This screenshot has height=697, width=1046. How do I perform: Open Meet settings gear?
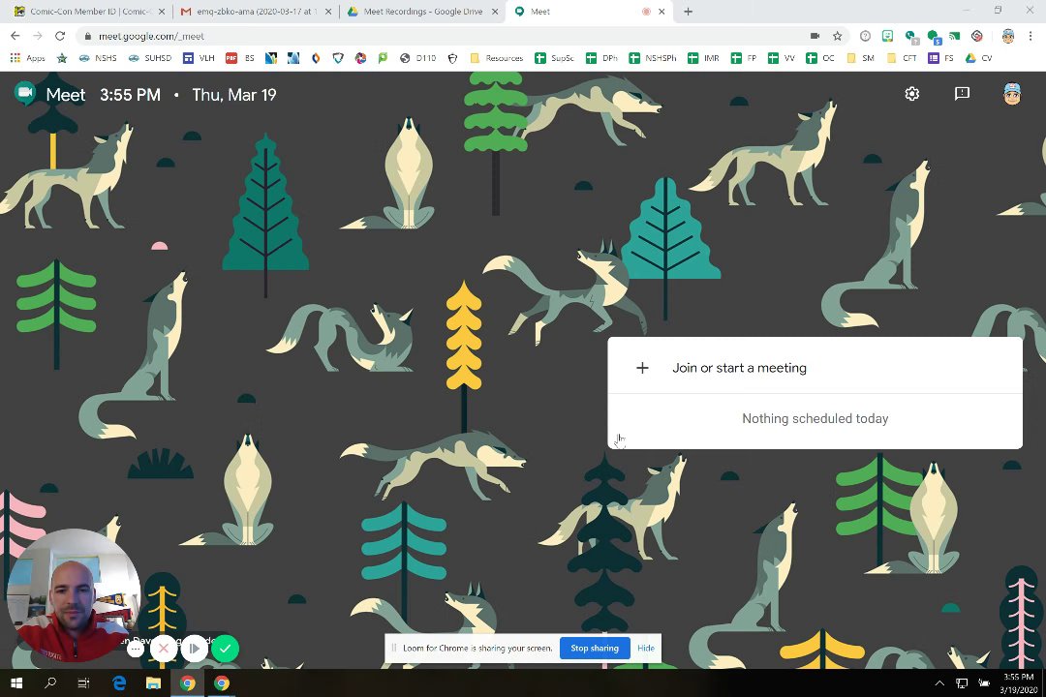912,94
